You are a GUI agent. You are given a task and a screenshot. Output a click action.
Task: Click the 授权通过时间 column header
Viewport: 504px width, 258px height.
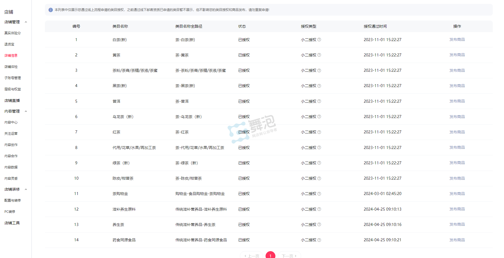point(375,26)
